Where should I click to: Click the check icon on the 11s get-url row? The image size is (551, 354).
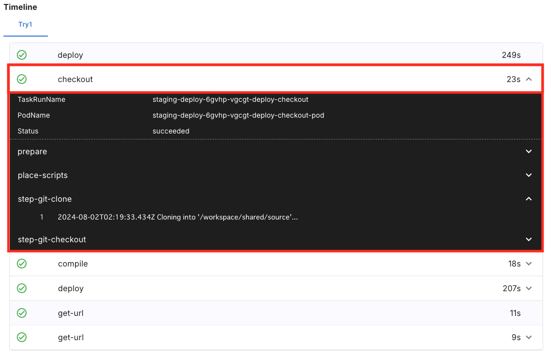tap(22, 313)
